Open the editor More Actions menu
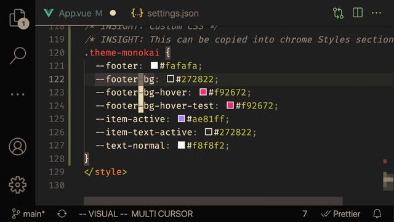 click(376, 12)
